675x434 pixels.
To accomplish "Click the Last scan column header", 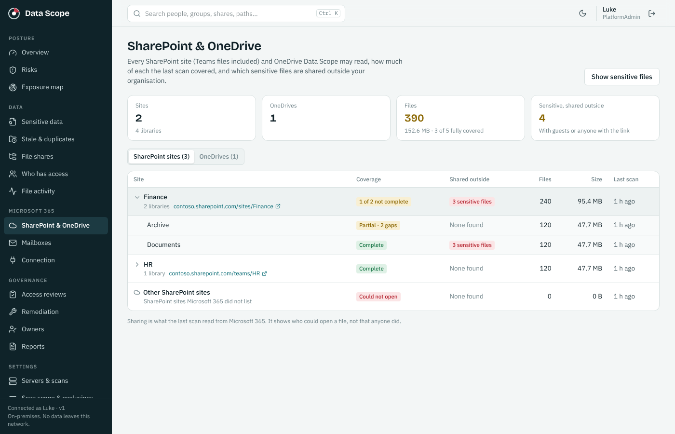I will tap(626, 179).
